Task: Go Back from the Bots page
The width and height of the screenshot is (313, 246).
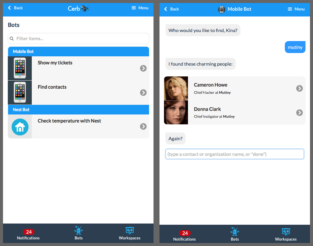Action: click(x=15, y=8)
